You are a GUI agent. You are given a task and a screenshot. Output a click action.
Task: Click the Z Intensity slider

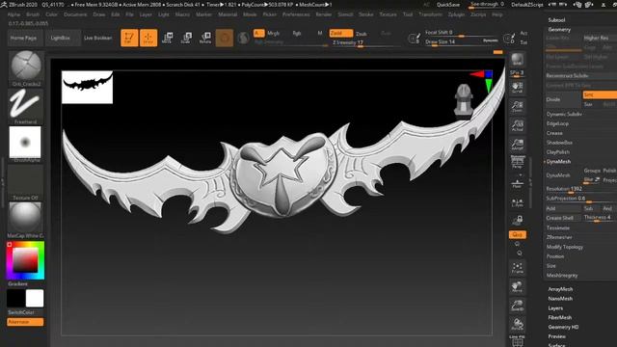click(x=365, y=42)
